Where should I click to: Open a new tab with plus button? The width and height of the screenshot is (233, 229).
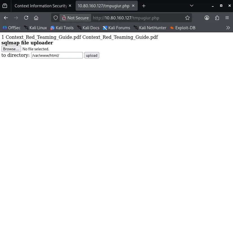tap(144, 6)
